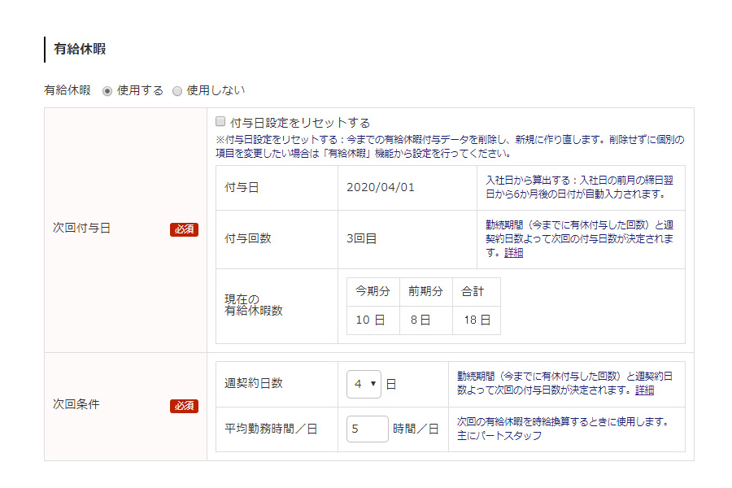732x488 pixels.
Task: Click the 必須 badge next to 次回条件
Action: pos(185,406)
